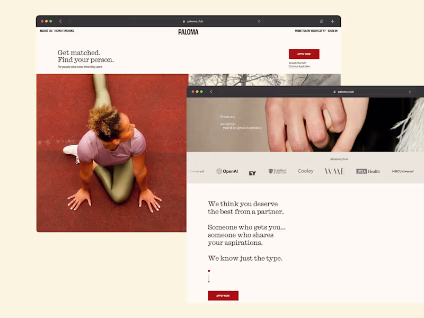Reload the page in the rear browser window
The height and width of the screenshot is (318, 424).
coord(259,21)
